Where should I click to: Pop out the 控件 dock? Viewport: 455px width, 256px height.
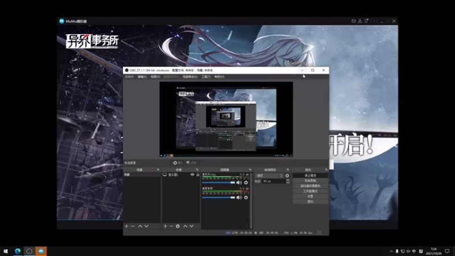pos(326,170)
